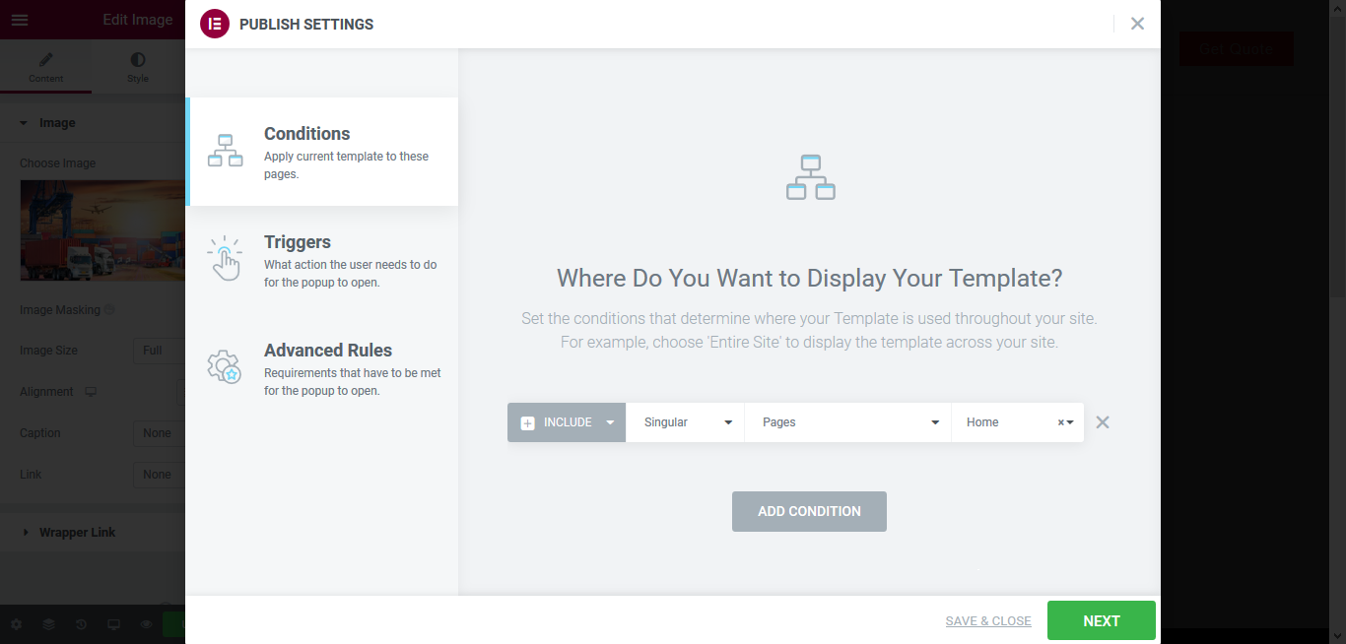The image size is (1346, 644).
Task: Click the Get Quote button on page
Action: [x=1237, y=48]
